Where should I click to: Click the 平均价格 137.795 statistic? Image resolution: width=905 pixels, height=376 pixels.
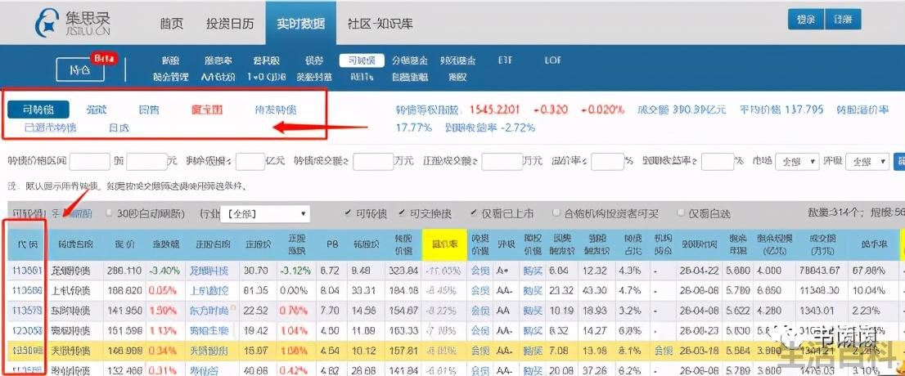tap(781, 109)
